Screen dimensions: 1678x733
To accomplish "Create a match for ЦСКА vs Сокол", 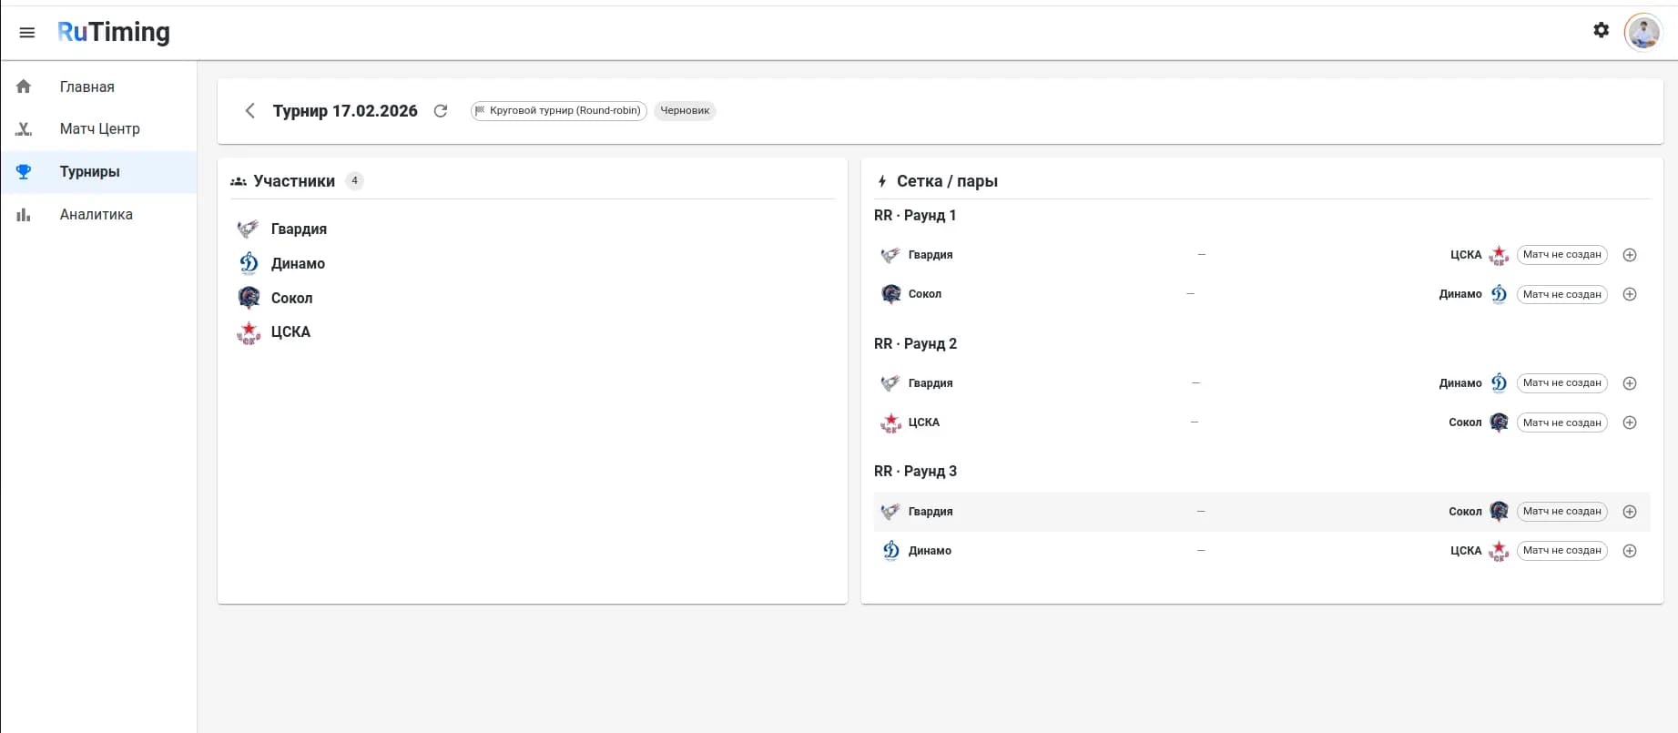I will click(x=1630, y=423).
